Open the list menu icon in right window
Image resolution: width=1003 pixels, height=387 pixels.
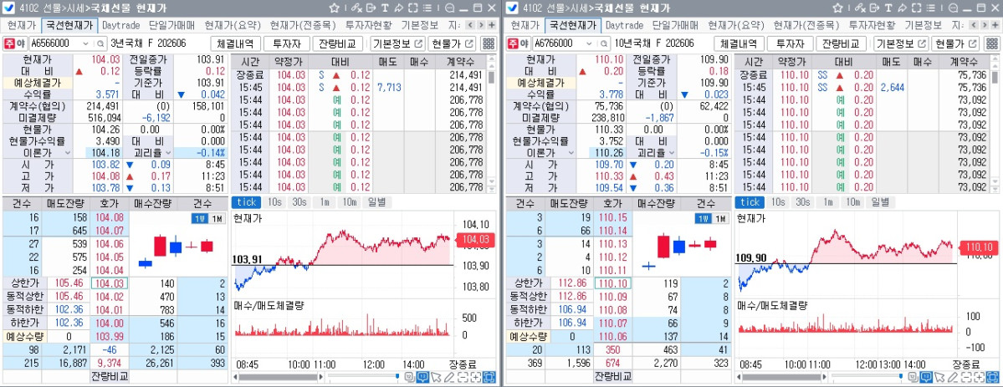[x=931, y=8]
